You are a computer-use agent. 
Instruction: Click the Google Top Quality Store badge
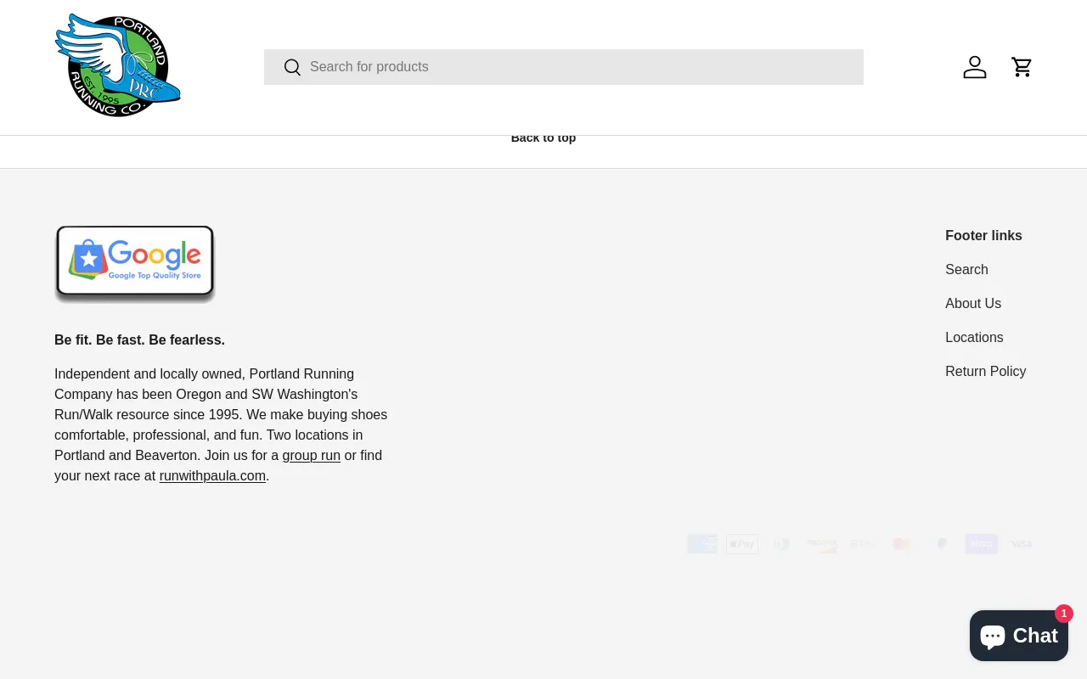tap(135, 263)
